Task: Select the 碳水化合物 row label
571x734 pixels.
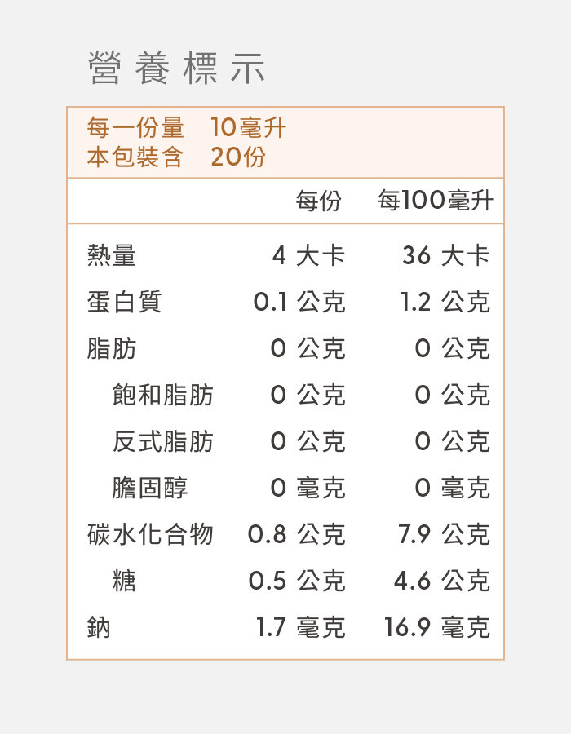Action: click(150, 535)
